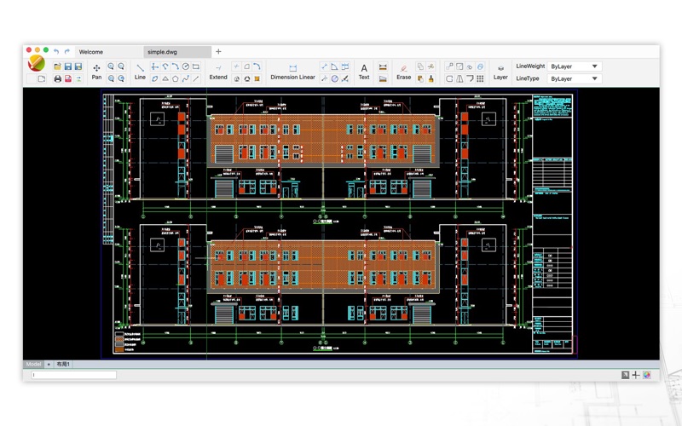
Task: Click the measure distance ruler icon
Action: 383,66
